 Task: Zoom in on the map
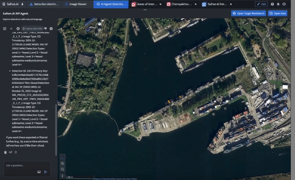(62, 163)
